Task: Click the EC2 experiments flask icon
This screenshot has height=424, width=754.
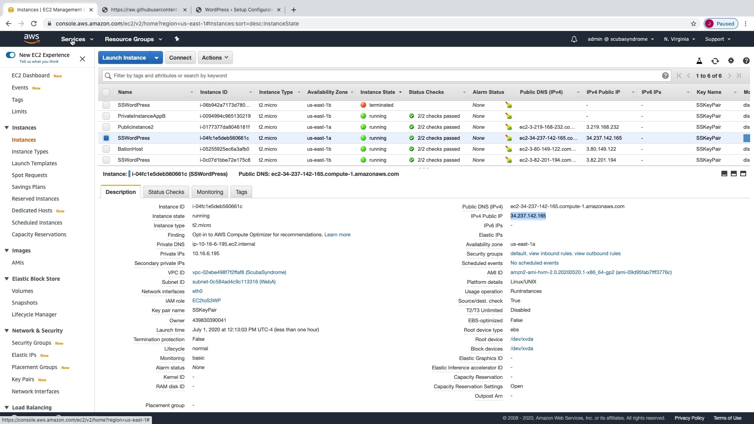Action: (x=699, y=61)
